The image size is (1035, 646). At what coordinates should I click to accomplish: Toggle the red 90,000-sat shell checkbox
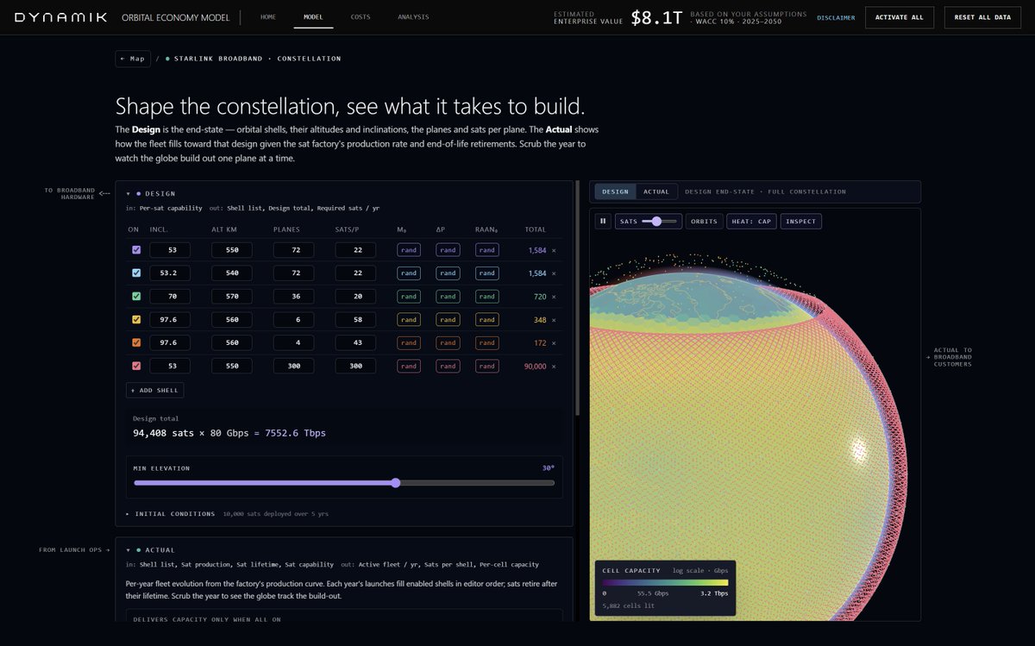[x=135, y=367]
